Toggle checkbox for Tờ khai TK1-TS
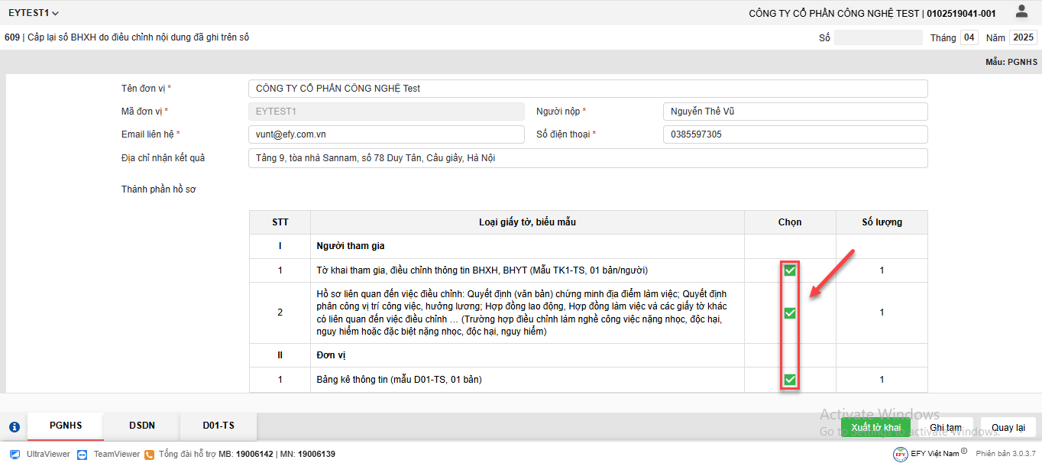This screenshot has width=1042, height=463. tap(790, 270)
